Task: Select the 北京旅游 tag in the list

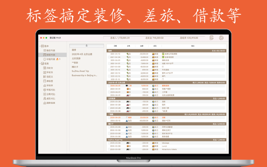Action: (x=76, y=58)
